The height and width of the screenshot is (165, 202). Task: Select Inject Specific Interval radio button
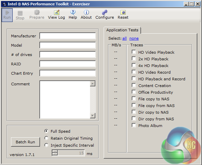46,145
